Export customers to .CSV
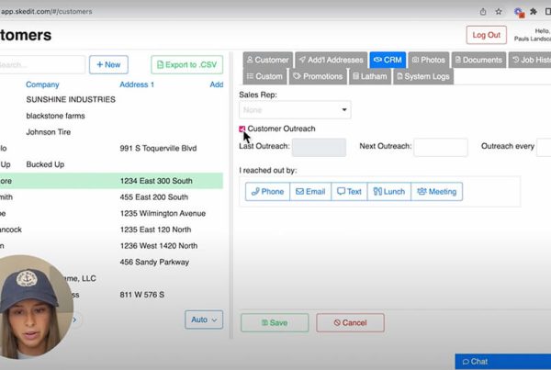 tap(187, 65)
